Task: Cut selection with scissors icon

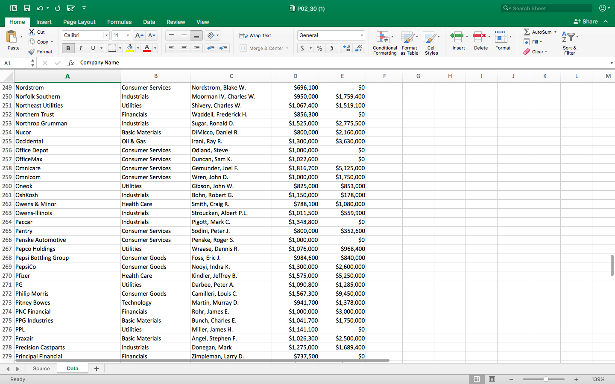Action: click(x=32, y=32)
